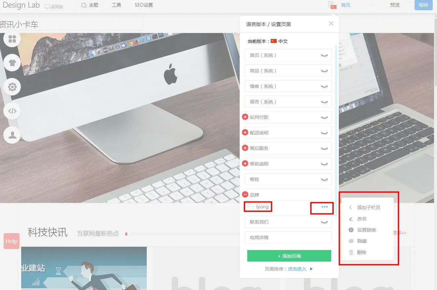The height and width of the screenshot is (290, 437).
Task: Open the user account icon in sidebar
Action: pyautogui.click(x=12, y=135)
